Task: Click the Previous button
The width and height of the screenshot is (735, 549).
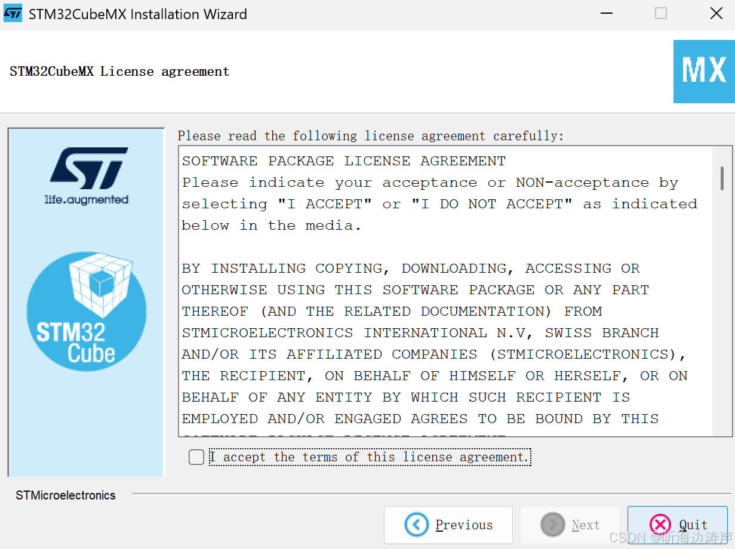Action: point(448,525)
